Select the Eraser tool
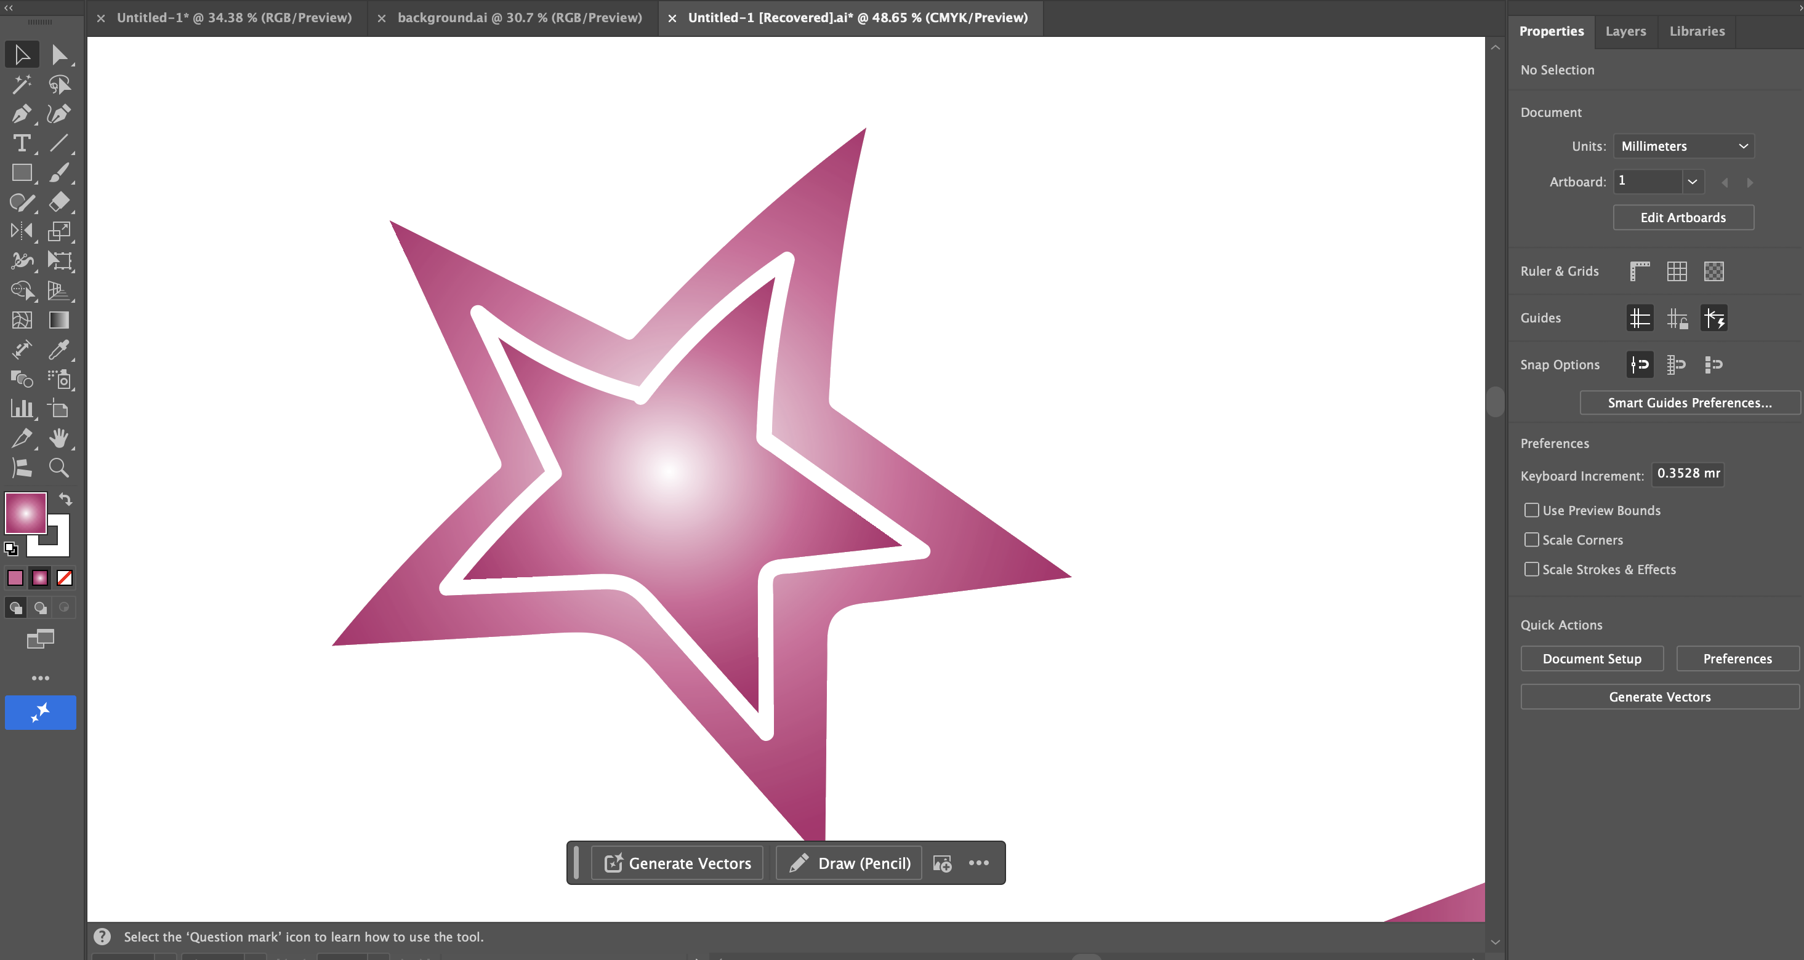Viewport: 1804px width, 960px height. (59, 202)
